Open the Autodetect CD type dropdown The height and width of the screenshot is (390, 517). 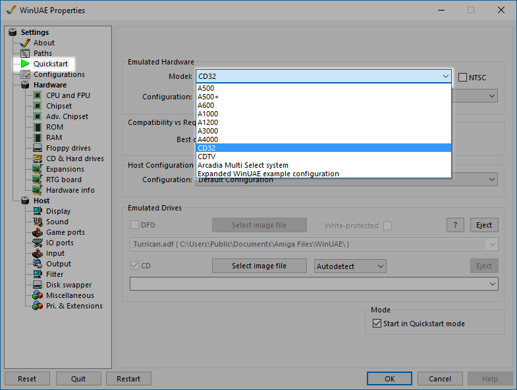click(x=350, y=266)
